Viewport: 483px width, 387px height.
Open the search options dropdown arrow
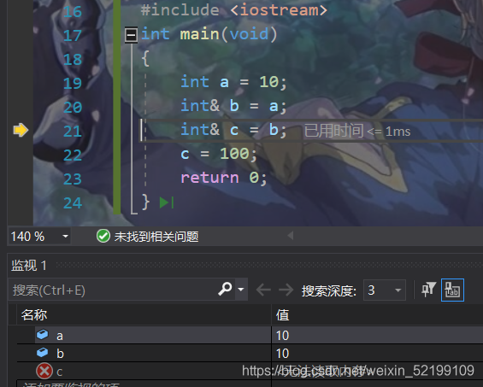(x=241, y=289)
